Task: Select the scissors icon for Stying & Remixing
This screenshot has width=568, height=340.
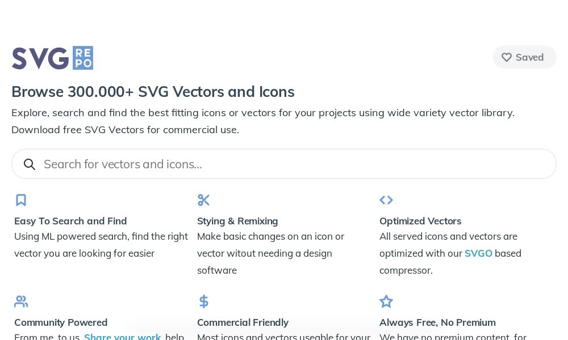Action: pyautogui.click(x=204, y=199)
